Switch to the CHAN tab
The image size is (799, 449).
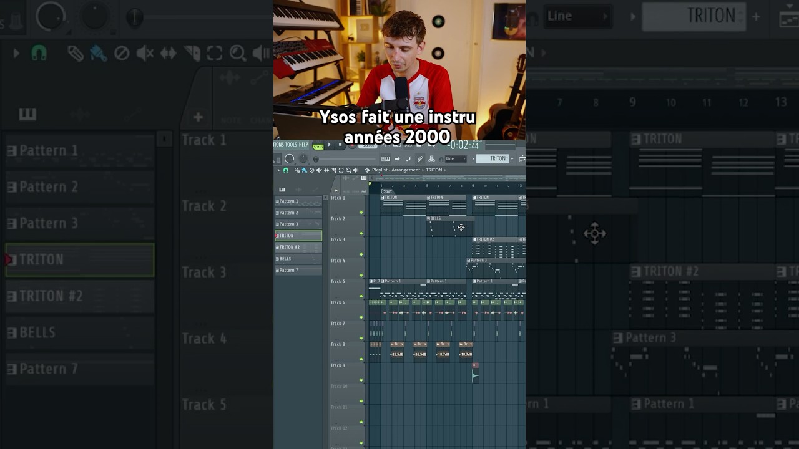tap(355, 191)
